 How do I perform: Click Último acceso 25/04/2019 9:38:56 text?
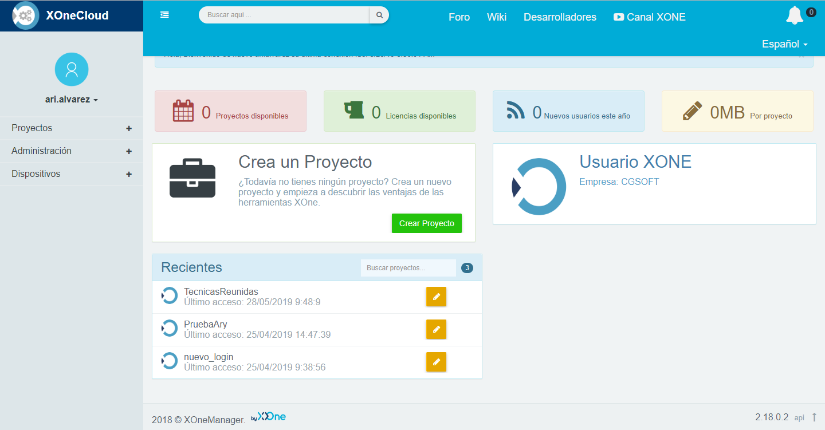point(255,367)
